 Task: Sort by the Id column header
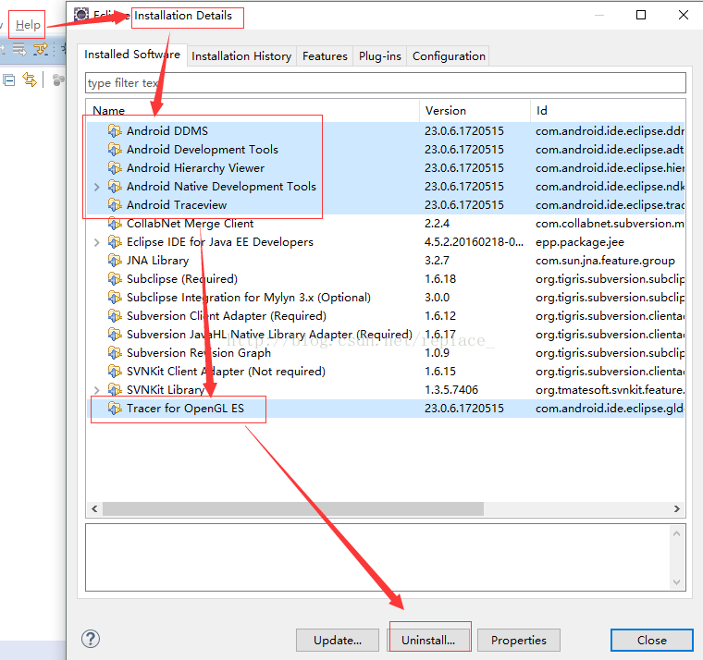click(x=608, y=110)
